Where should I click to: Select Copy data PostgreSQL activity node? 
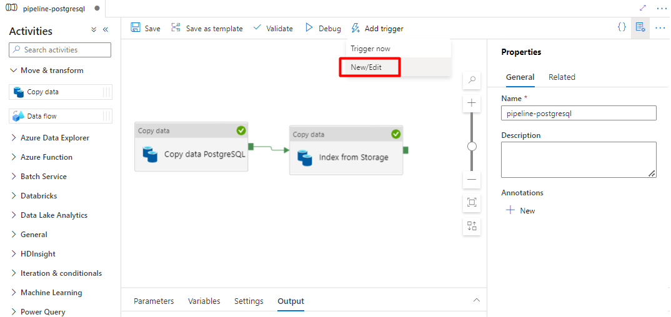coord(191,147)
